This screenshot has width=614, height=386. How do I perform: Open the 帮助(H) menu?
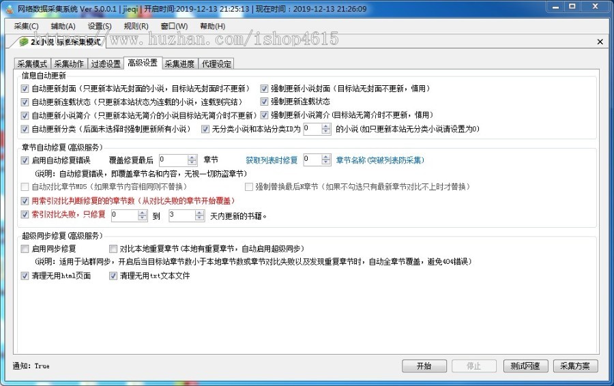[x=213, y=26]
